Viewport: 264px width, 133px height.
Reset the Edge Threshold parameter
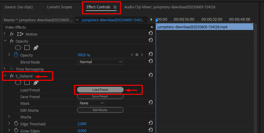pos(151,123)
